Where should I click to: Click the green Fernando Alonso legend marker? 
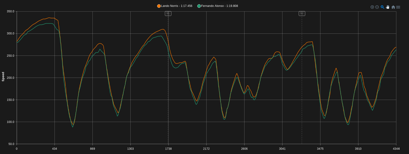pyautogui.click(x=199, y=6)
